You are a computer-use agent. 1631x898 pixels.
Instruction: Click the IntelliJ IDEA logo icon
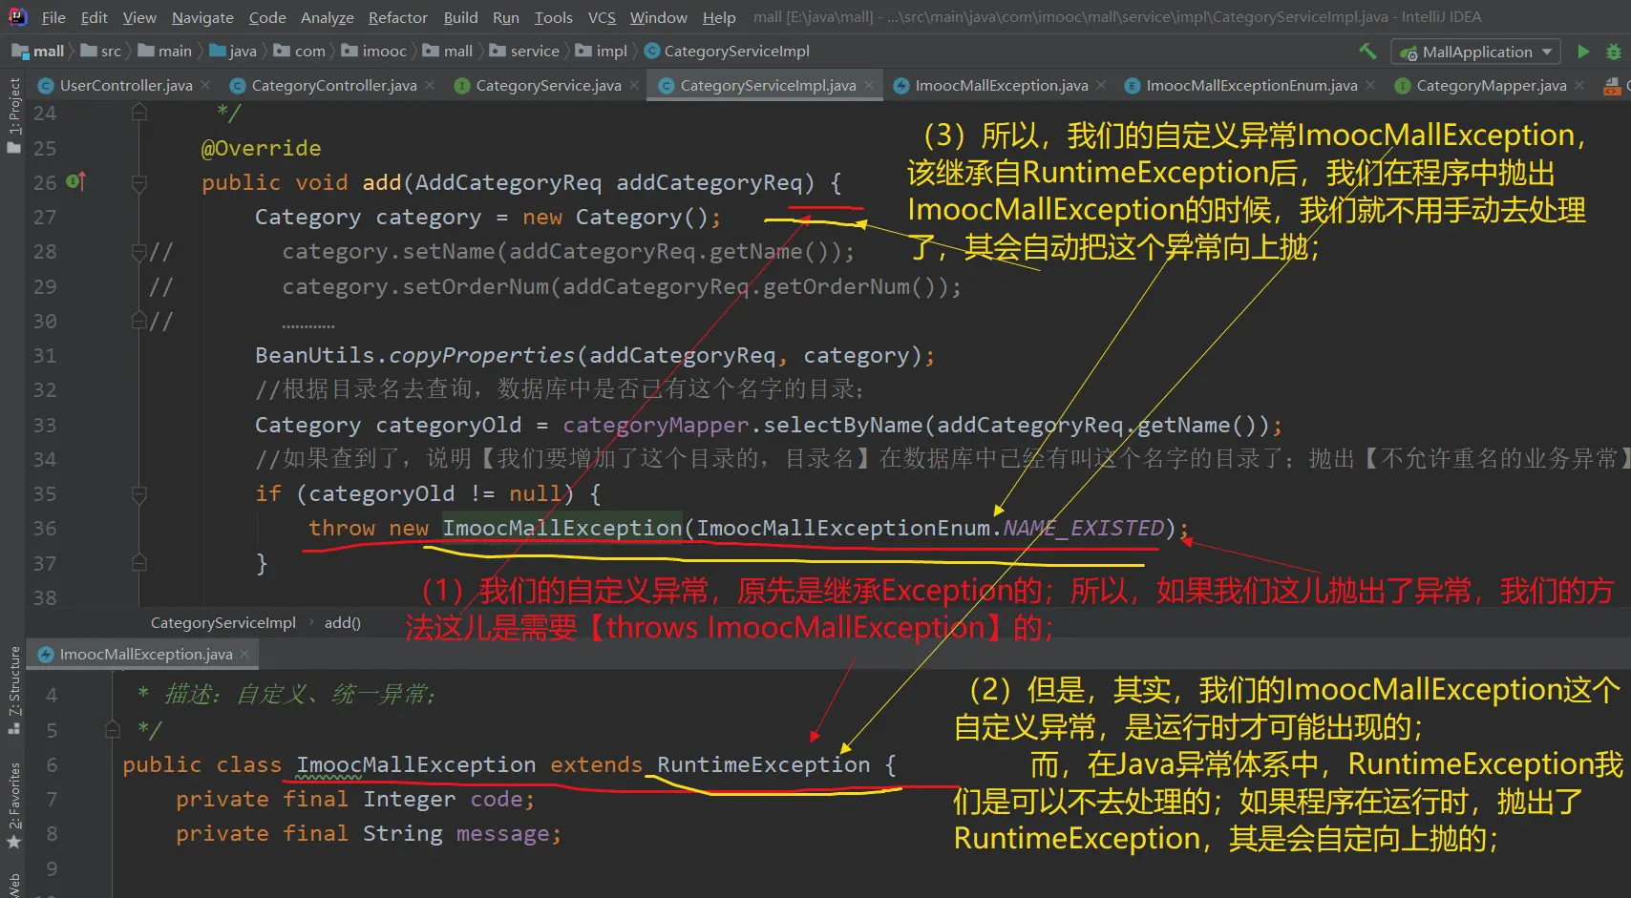pyautogui.click(x=17, y=16)
